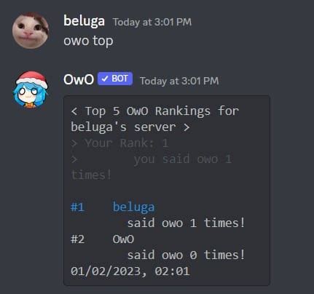
Task: Select the "owo top" message text
Action: coord(88,41)
